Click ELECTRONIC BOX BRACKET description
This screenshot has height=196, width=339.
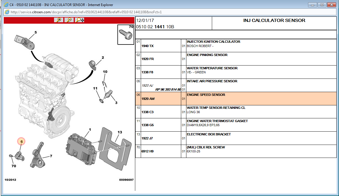click(x=209, y=134)
